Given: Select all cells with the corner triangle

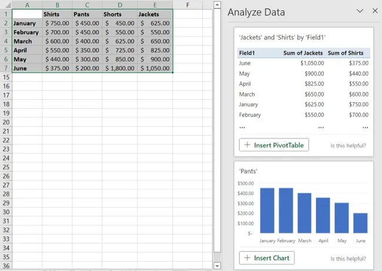Looking at the screenshot, I should 6,5.
